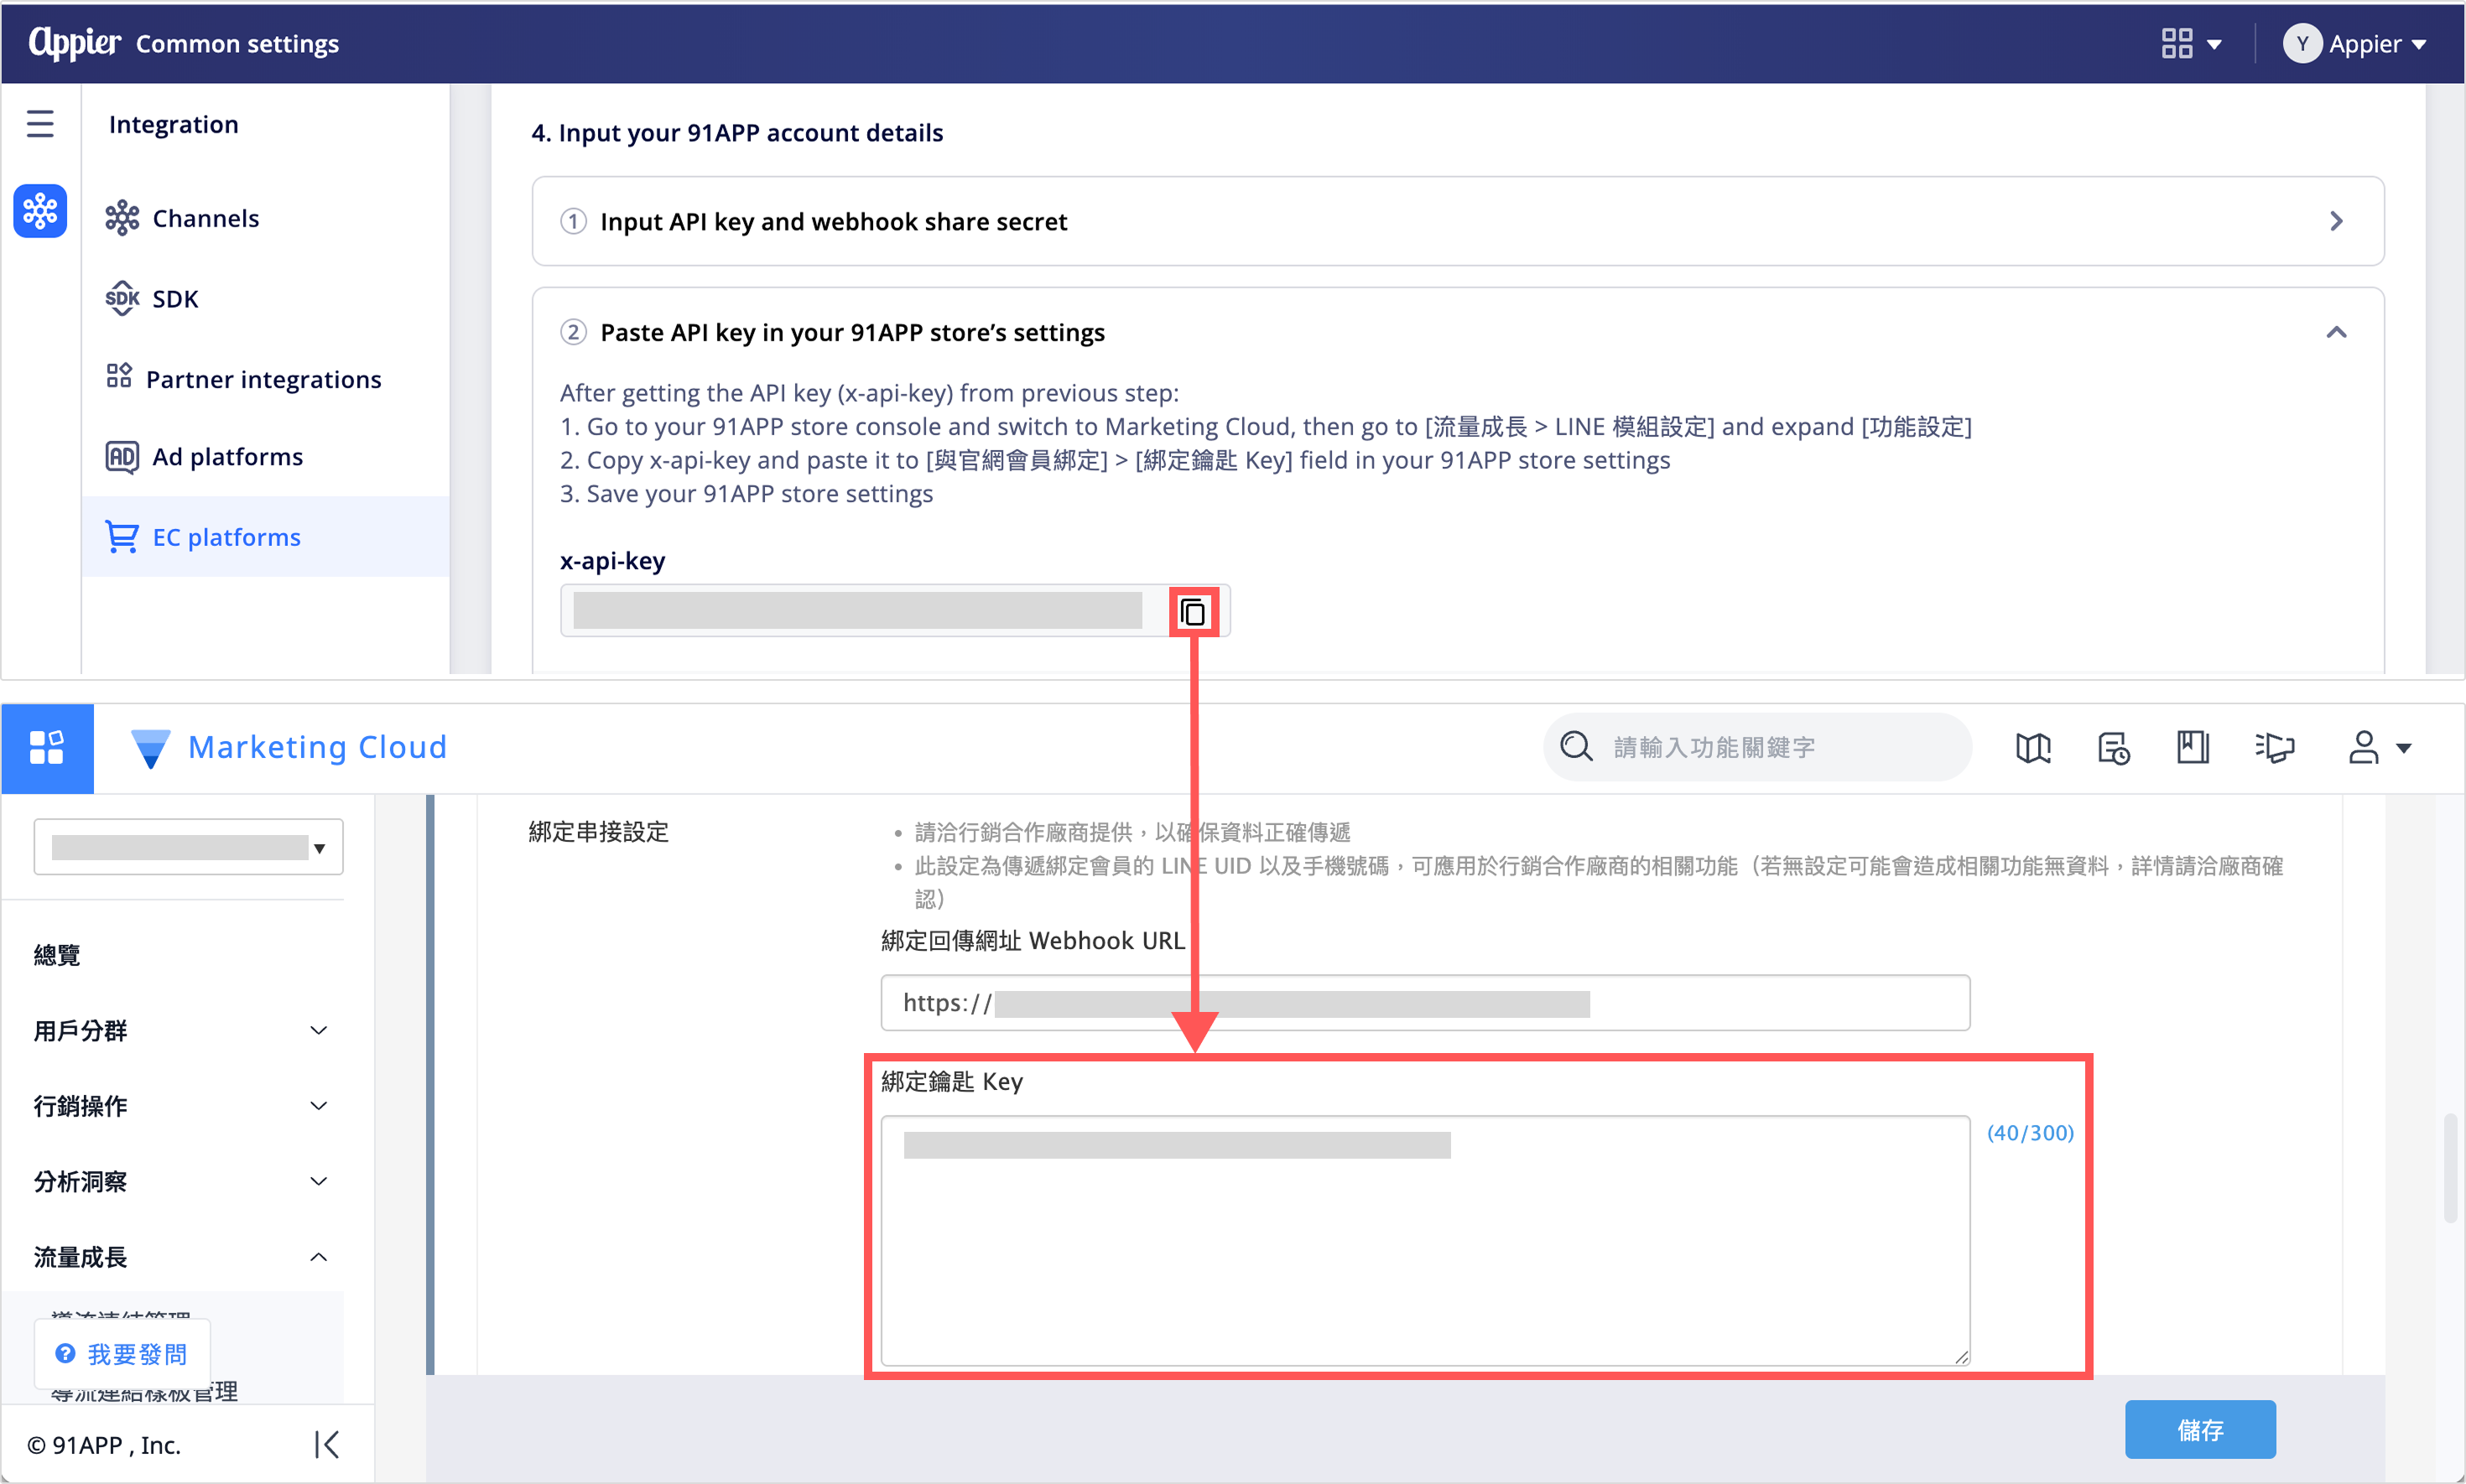Click the Appier logo
Screen dimensions: 2466x1484
coord(74,43)
